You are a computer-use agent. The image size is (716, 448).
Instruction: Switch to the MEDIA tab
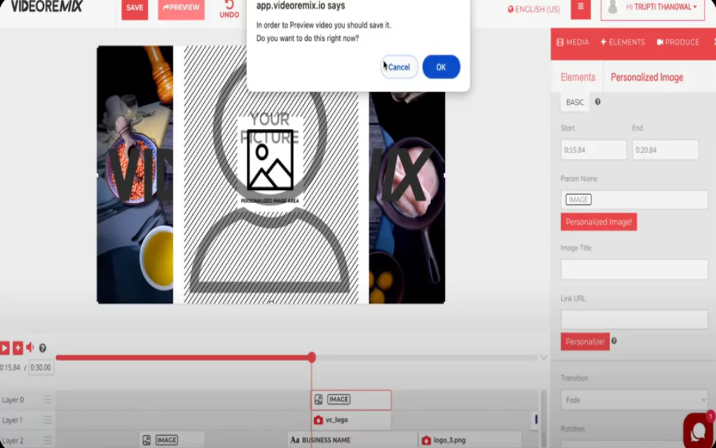573,42
